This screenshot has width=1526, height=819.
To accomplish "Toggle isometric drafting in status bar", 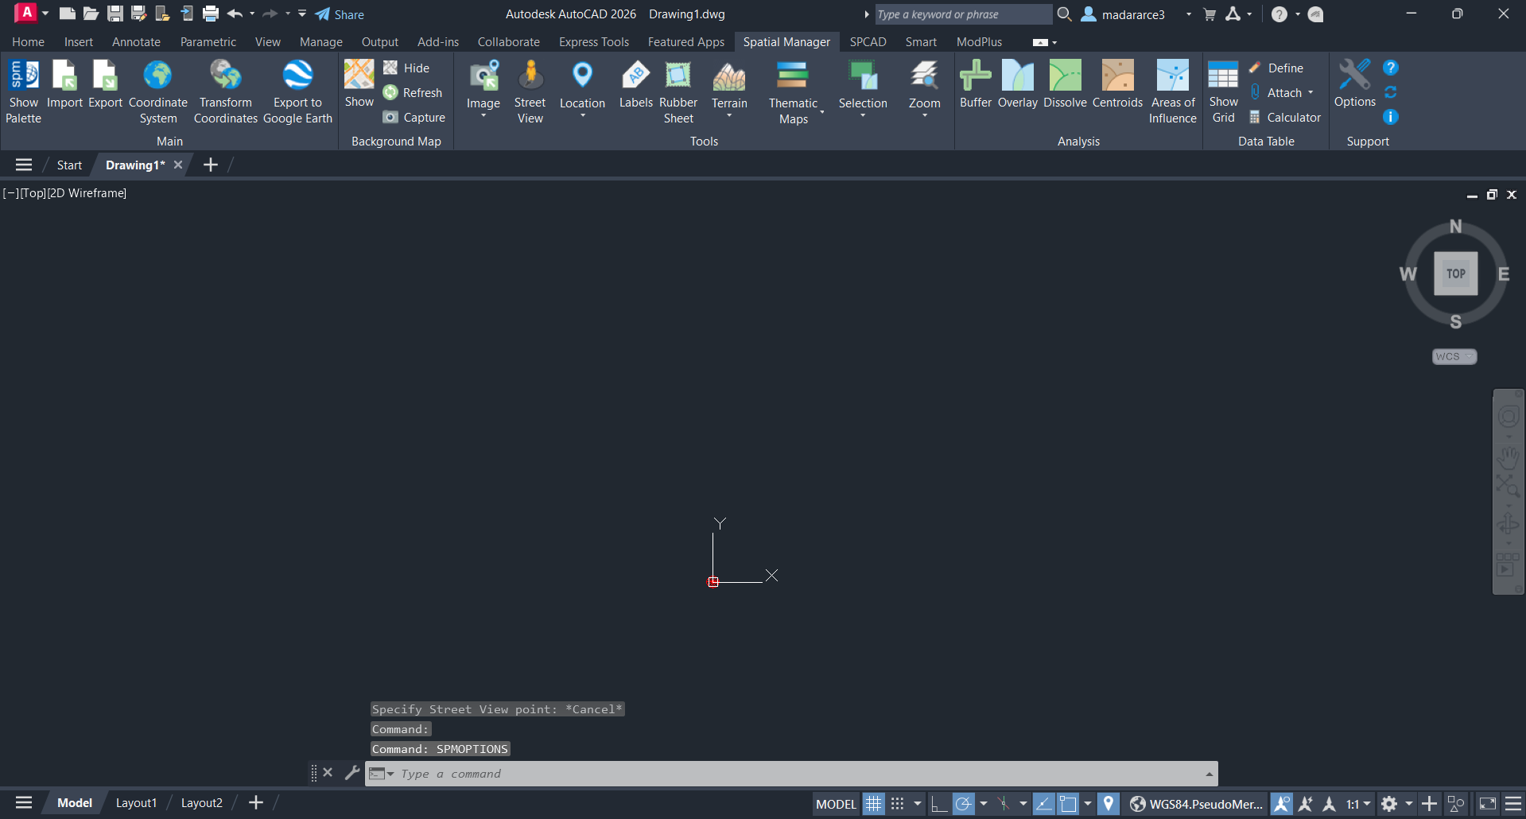I will pos(1004,804).
